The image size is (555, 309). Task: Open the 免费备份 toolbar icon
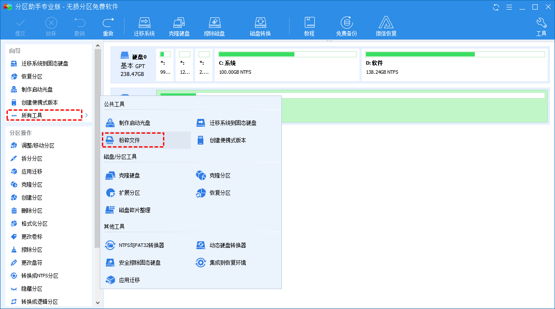pyautogui.click(x=346, y=27)
